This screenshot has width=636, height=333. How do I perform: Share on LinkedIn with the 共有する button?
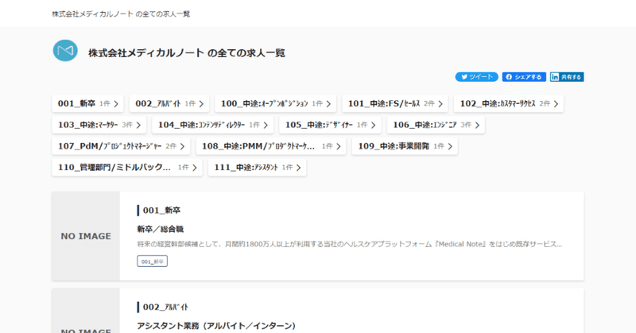point(567,76)
